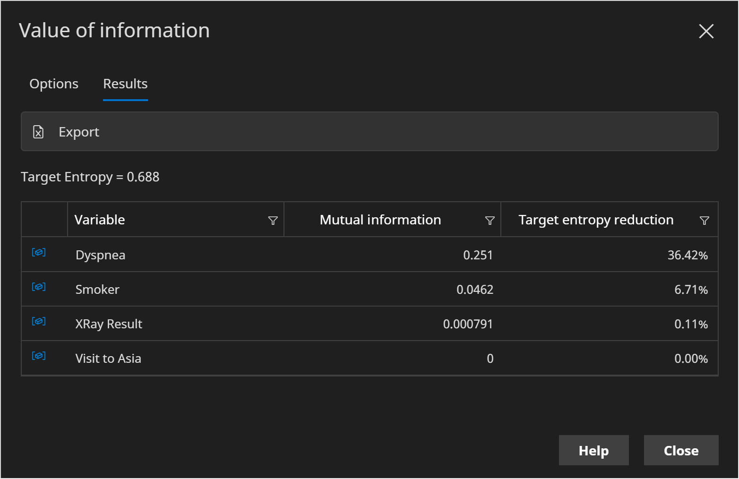The height and width of the screenshot is (479, 739).
Task: Select the Results tab
Action: (x=125, y=84)
